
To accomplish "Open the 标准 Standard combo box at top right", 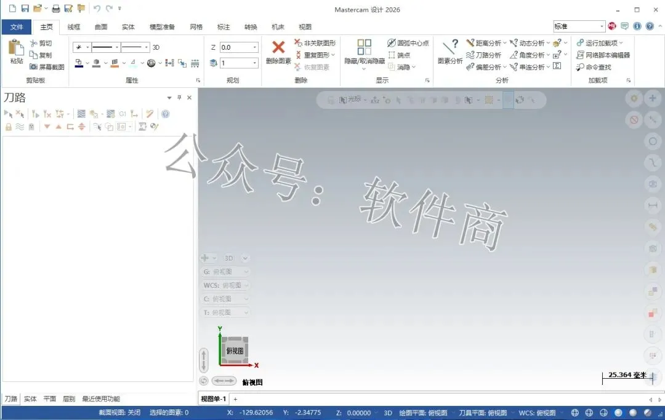I will tap(579, 26).
